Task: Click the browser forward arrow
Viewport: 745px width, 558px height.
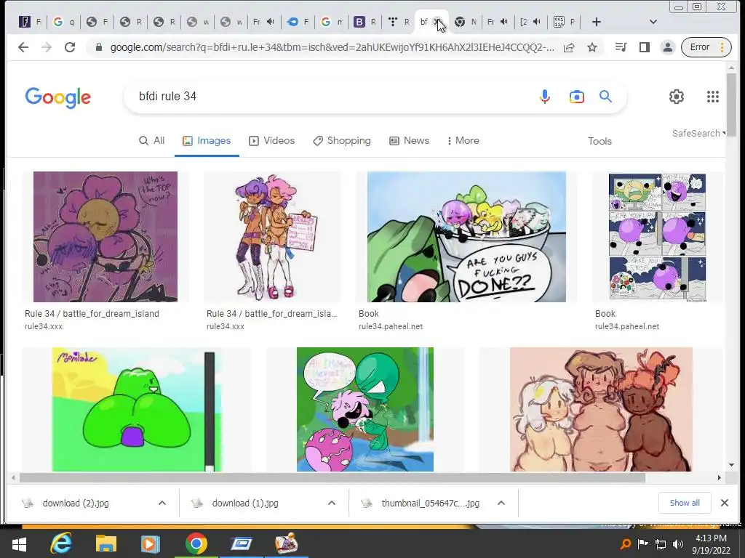Action: coord(47,47)
